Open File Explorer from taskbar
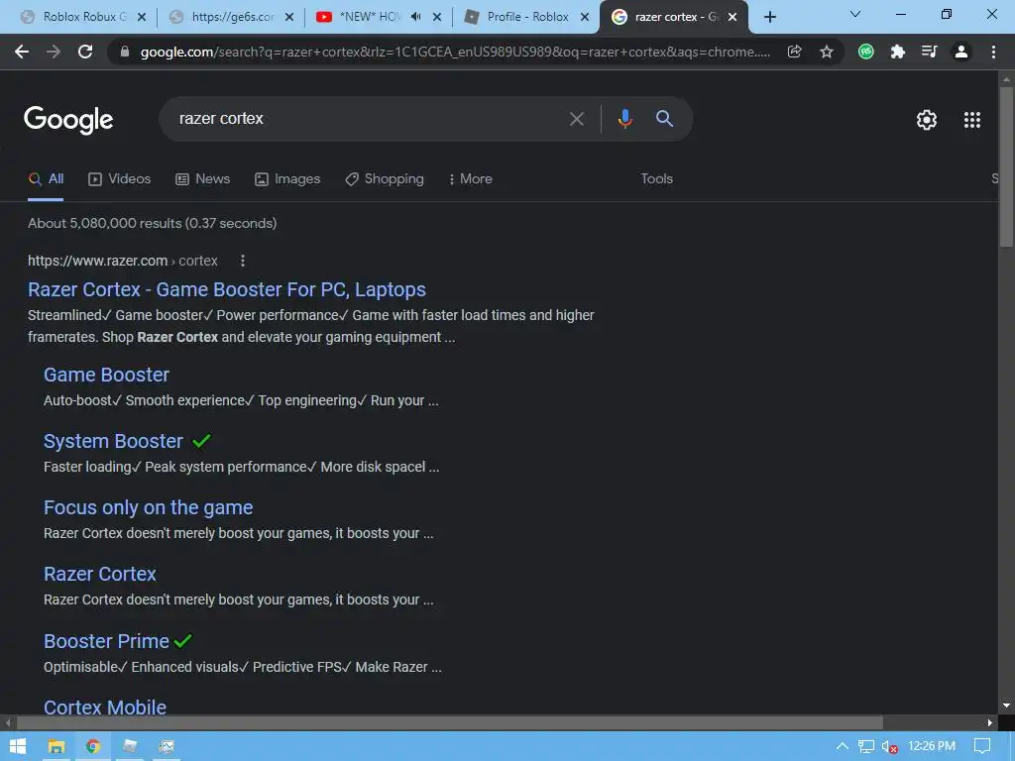Screen dimensions: 1015x761 [56, 746]
